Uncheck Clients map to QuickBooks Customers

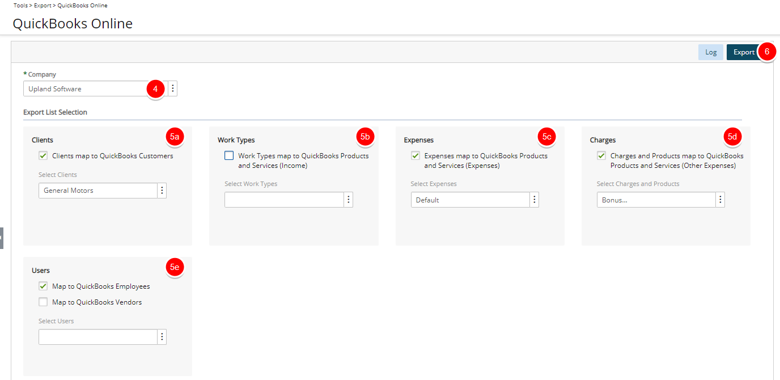[43, 156]
